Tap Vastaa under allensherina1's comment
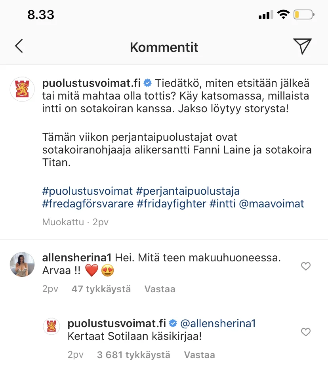Screen dimensions: 328x374 tap(160, 289)
